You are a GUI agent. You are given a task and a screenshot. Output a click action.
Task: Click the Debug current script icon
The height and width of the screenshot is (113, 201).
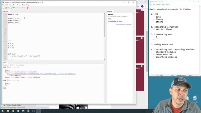[14, 8]
